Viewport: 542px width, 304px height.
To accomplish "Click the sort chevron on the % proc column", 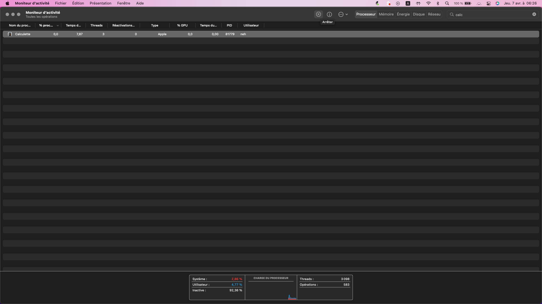I will 58,25.
